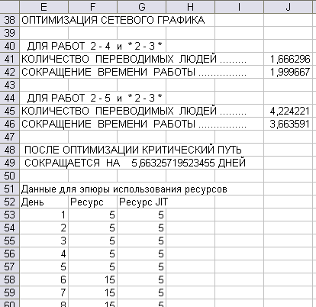Click value 3,663591

290,124
